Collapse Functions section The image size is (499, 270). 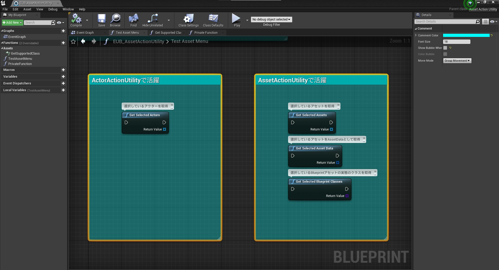[2, 43]
